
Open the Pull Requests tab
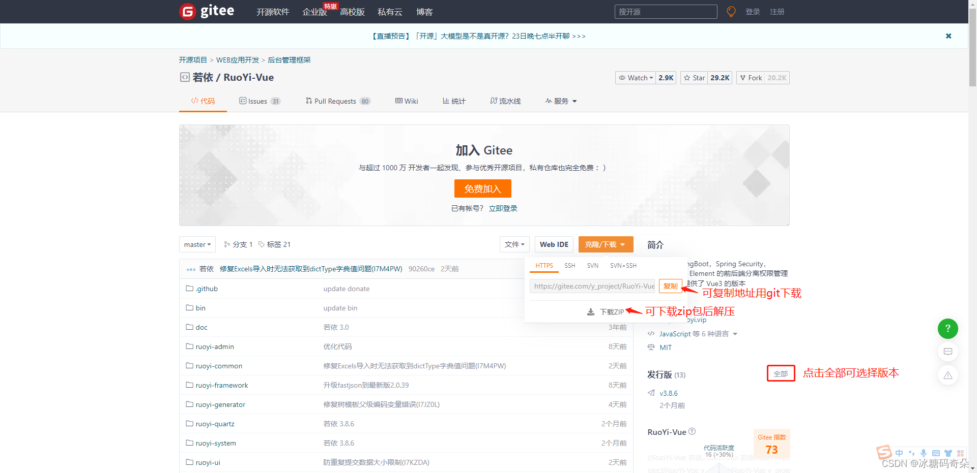click(x=338, y=101)
